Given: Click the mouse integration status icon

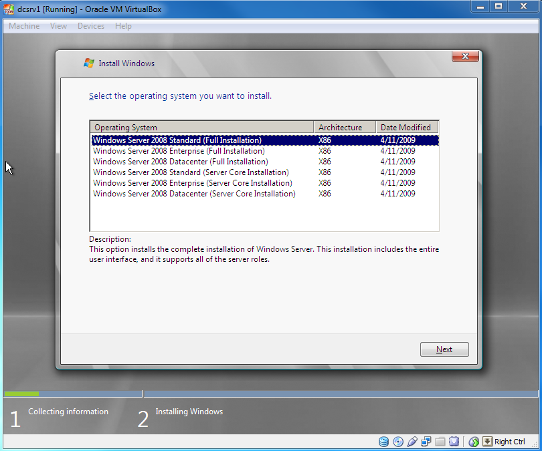Looking at the screenshot, I should coord(473,442).
